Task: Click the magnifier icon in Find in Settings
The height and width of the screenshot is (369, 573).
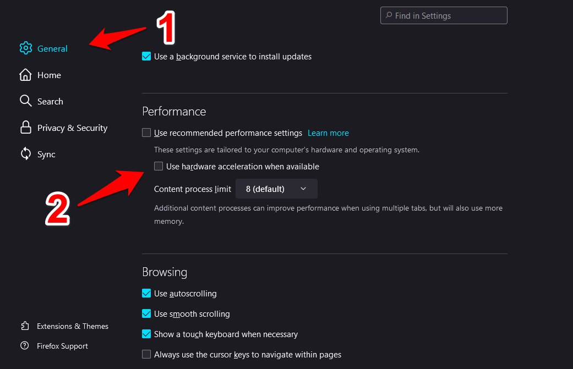Action: click(x=389, y=15)
